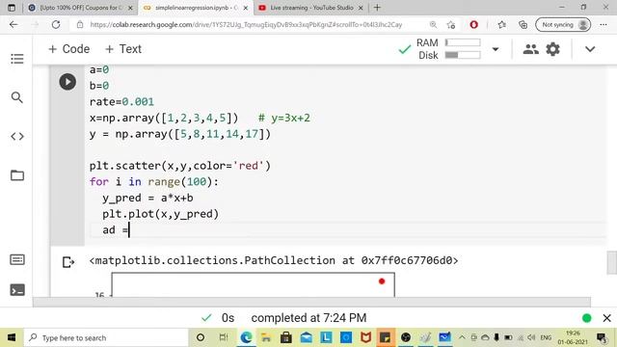Open the Files folder sidebar icon

pos(17,175)
